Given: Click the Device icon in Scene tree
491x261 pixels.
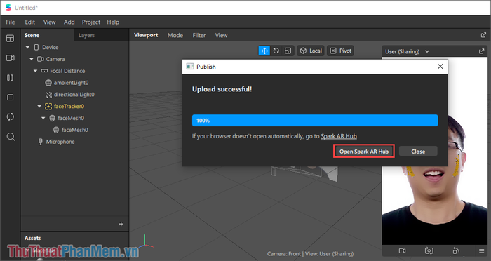Looking at the screenshot, I should point(36,47).
